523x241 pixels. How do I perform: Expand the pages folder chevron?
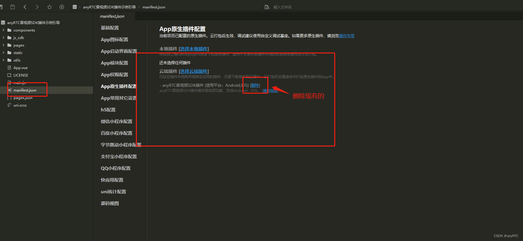(x=3, y=45)
